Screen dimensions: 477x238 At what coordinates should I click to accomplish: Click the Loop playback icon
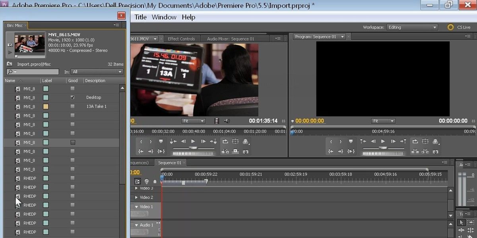tap(226, 142)
